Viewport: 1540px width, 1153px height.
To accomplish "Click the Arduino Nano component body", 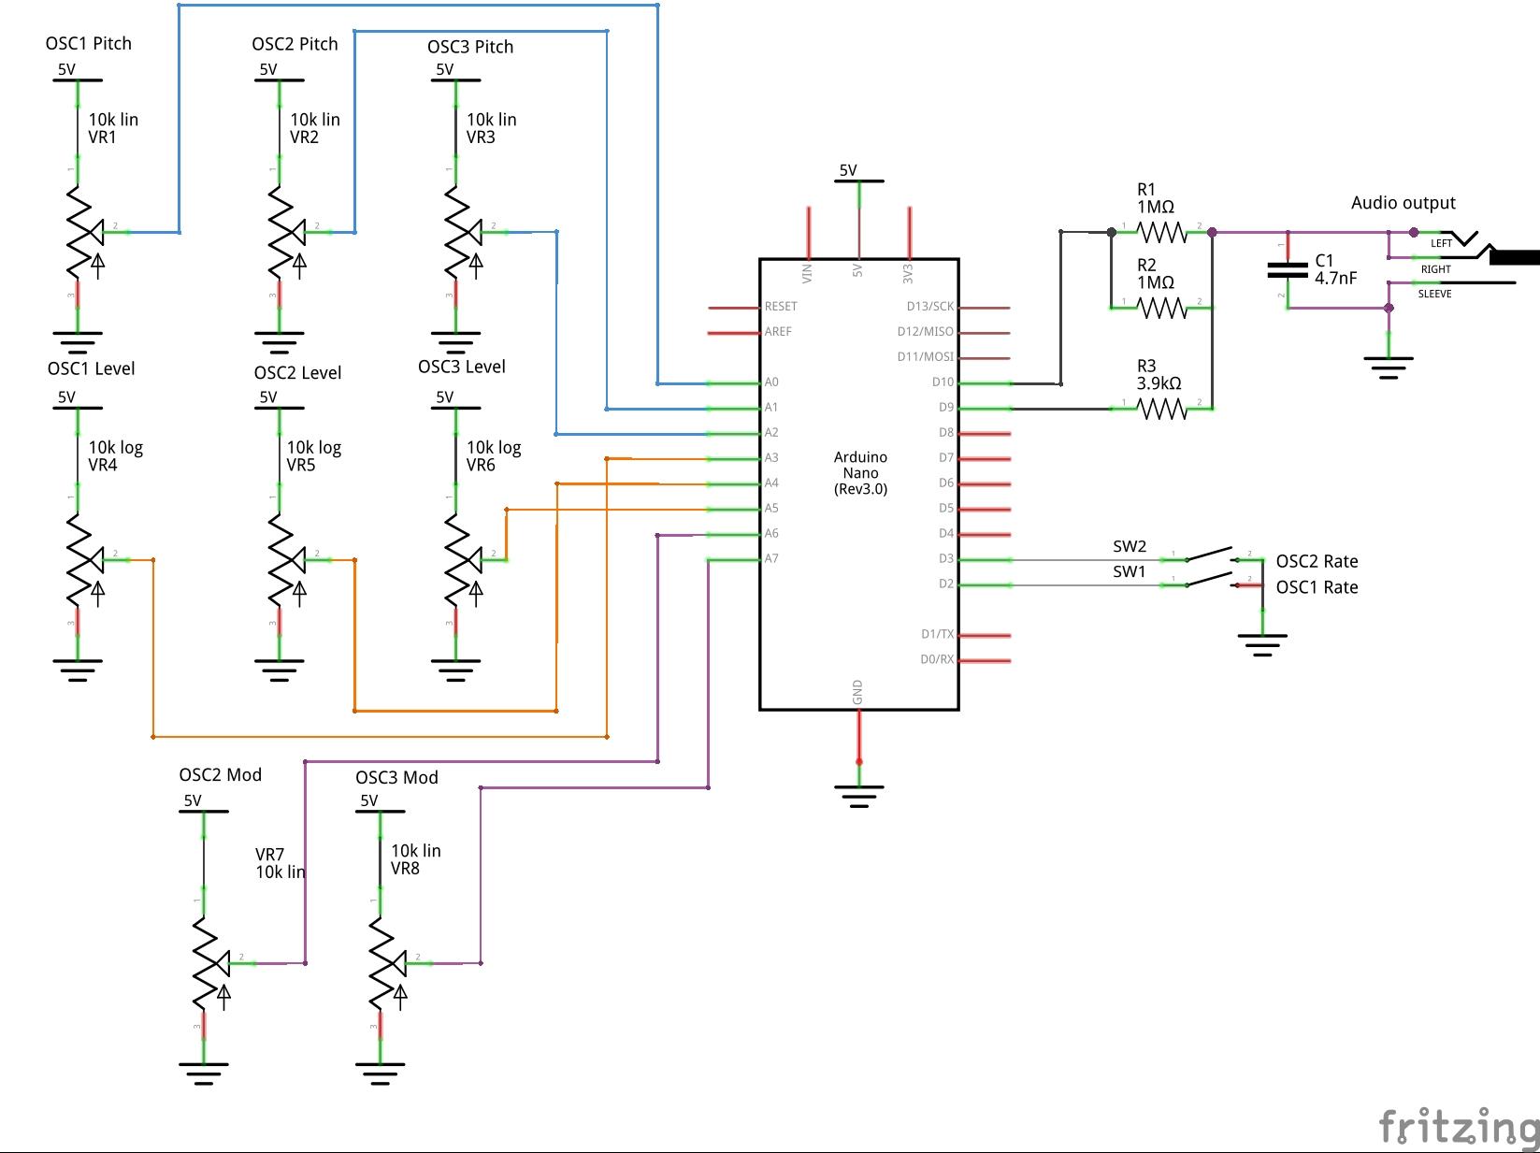I will (858, 472).
